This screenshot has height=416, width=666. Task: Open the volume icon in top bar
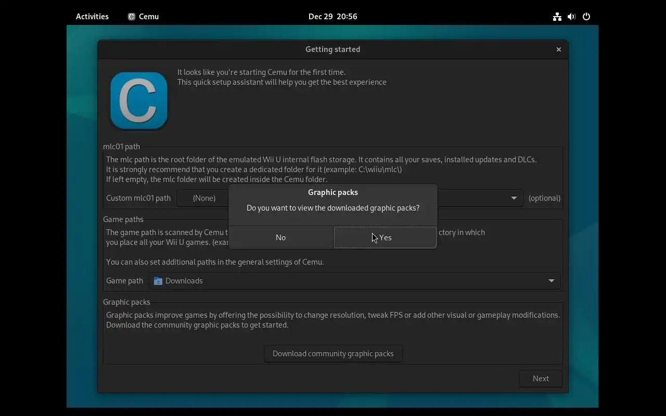click(x=572, y=17)
